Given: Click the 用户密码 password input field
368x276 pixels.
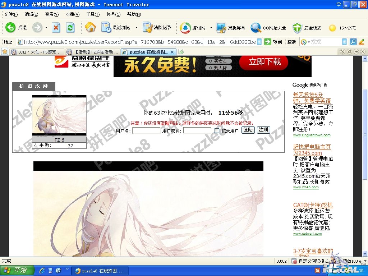Looking at the screenshot, I should [197, 130].
